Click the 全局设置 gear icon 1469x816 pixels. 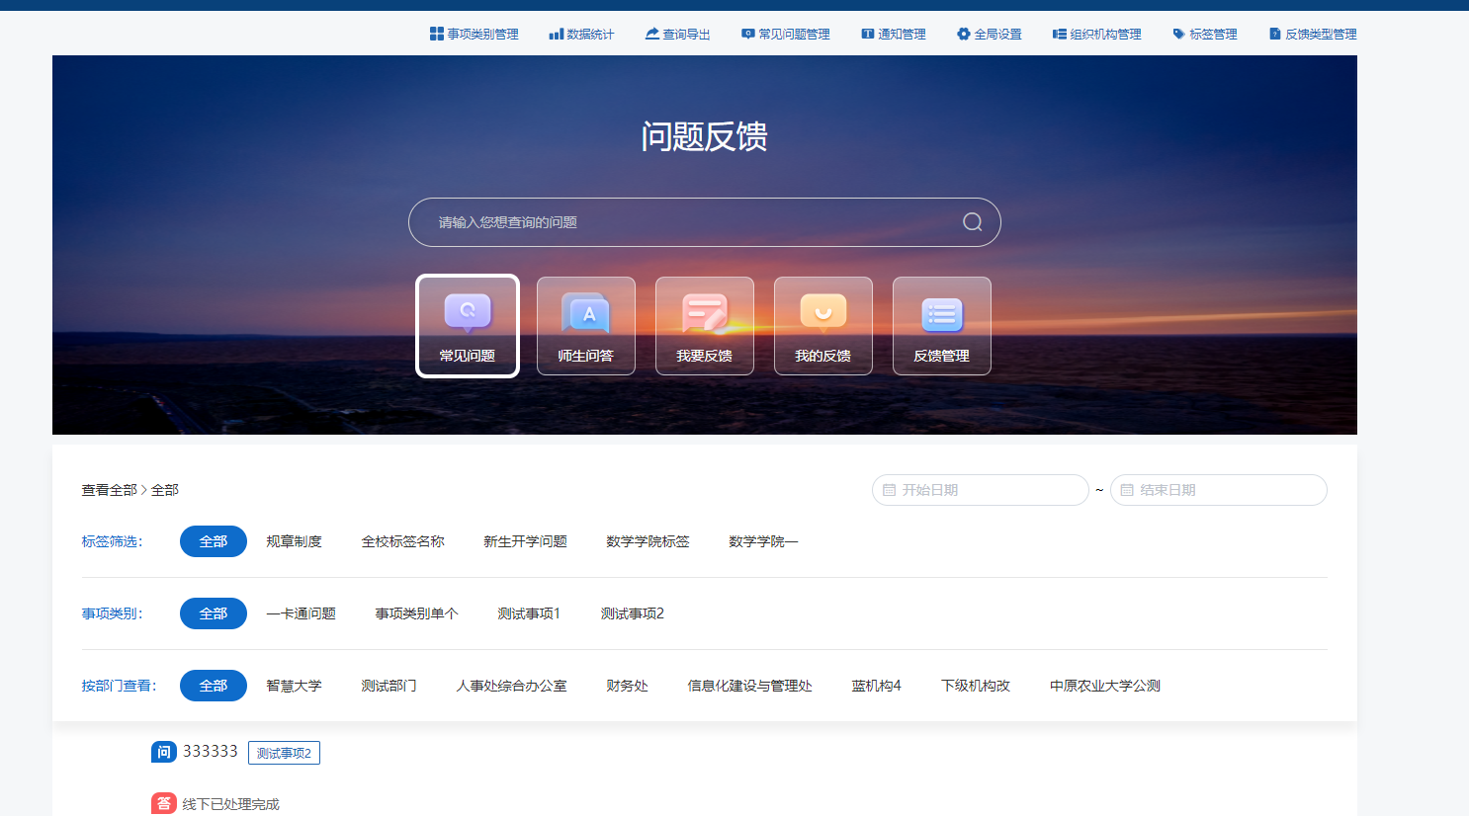(x=964, y=34)
